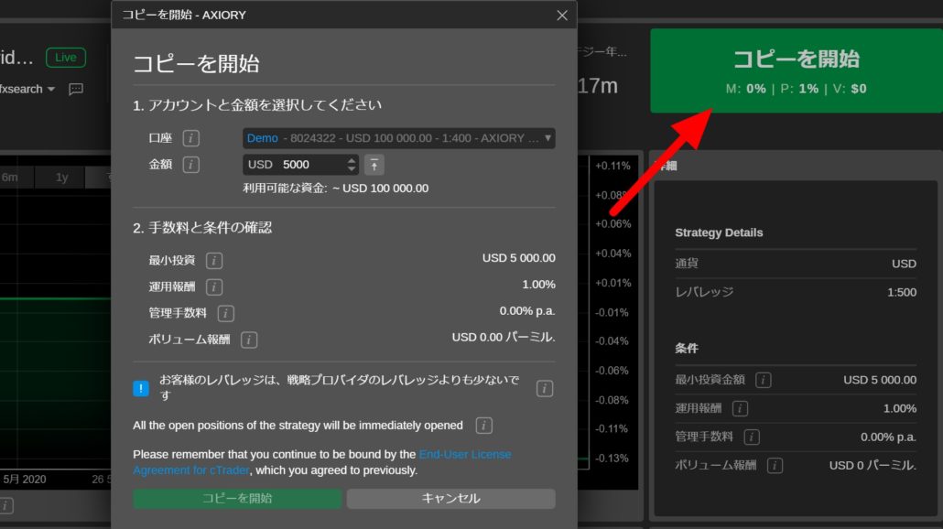Click 5月 2020 chart date label
943x529 pixels.
25,479
